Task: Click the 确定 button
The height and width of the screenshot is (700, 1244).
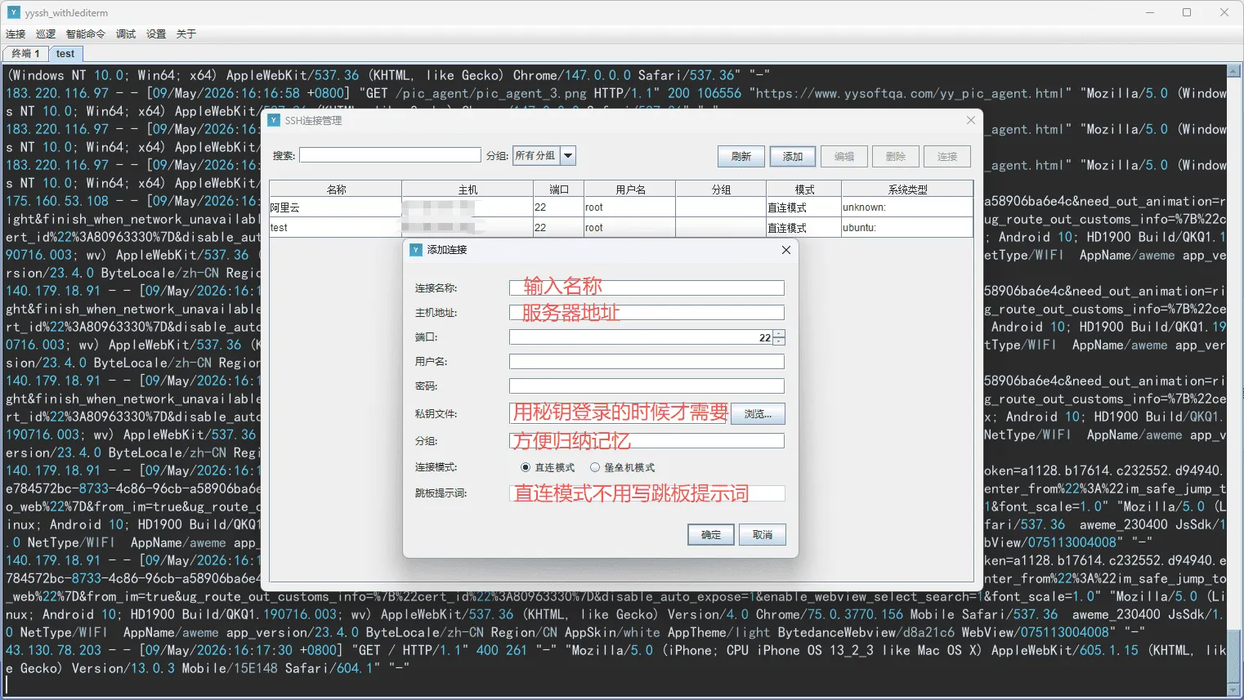Action: 711,534
